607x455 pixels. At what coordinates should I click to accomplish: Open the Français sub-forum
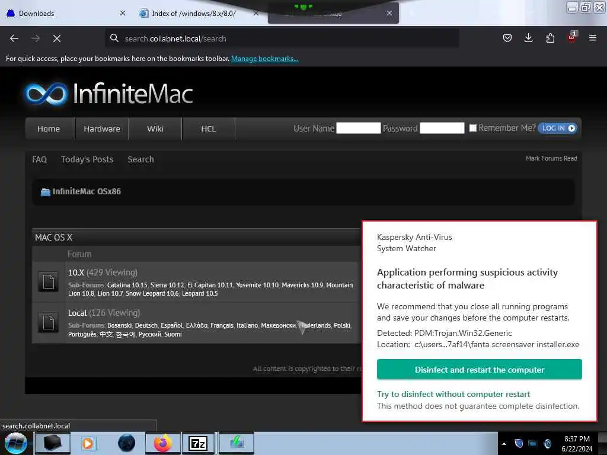222,326
